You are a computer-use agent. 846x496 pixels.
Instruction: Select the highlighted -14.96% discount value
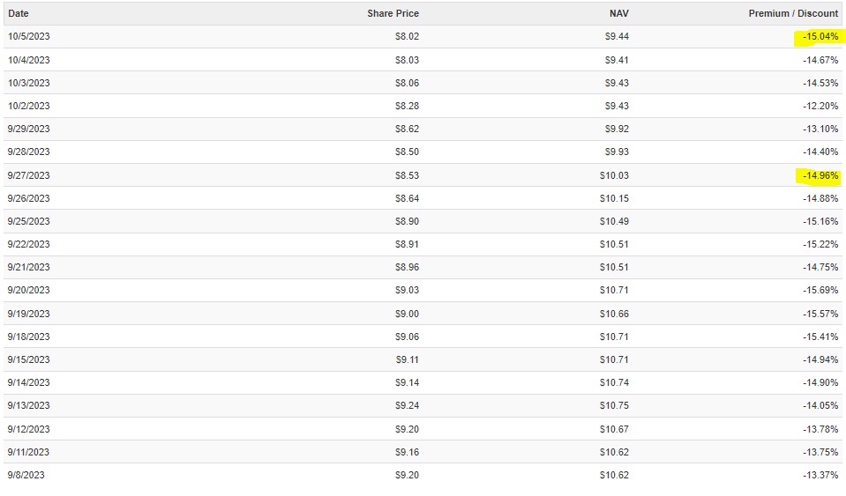(820, 175)
